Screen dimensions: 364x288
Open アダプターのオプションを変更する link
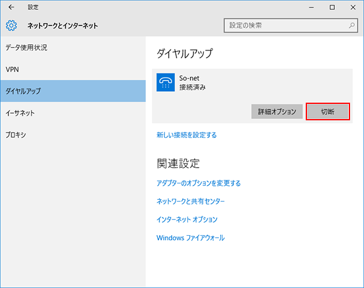pos(198,183)
